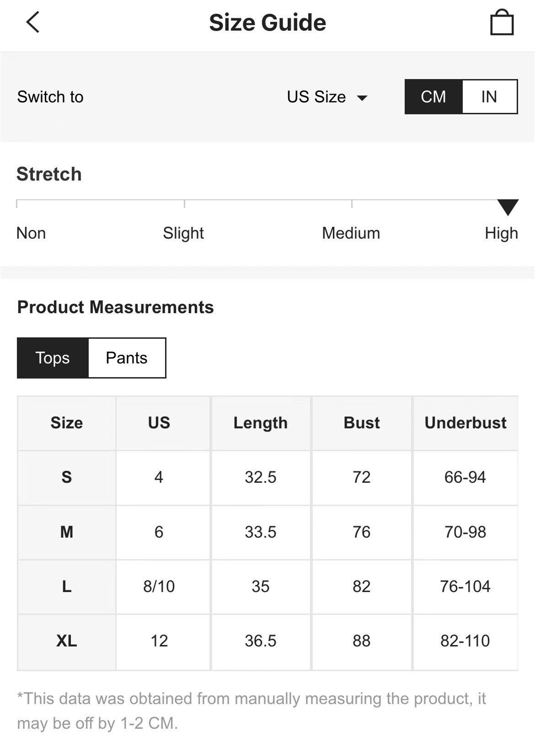Image resolution: width=535 pixels, height=753 pixels.
Task: Tap the back arrow icon
Action: pyautogui.click(x=33, y=22)
